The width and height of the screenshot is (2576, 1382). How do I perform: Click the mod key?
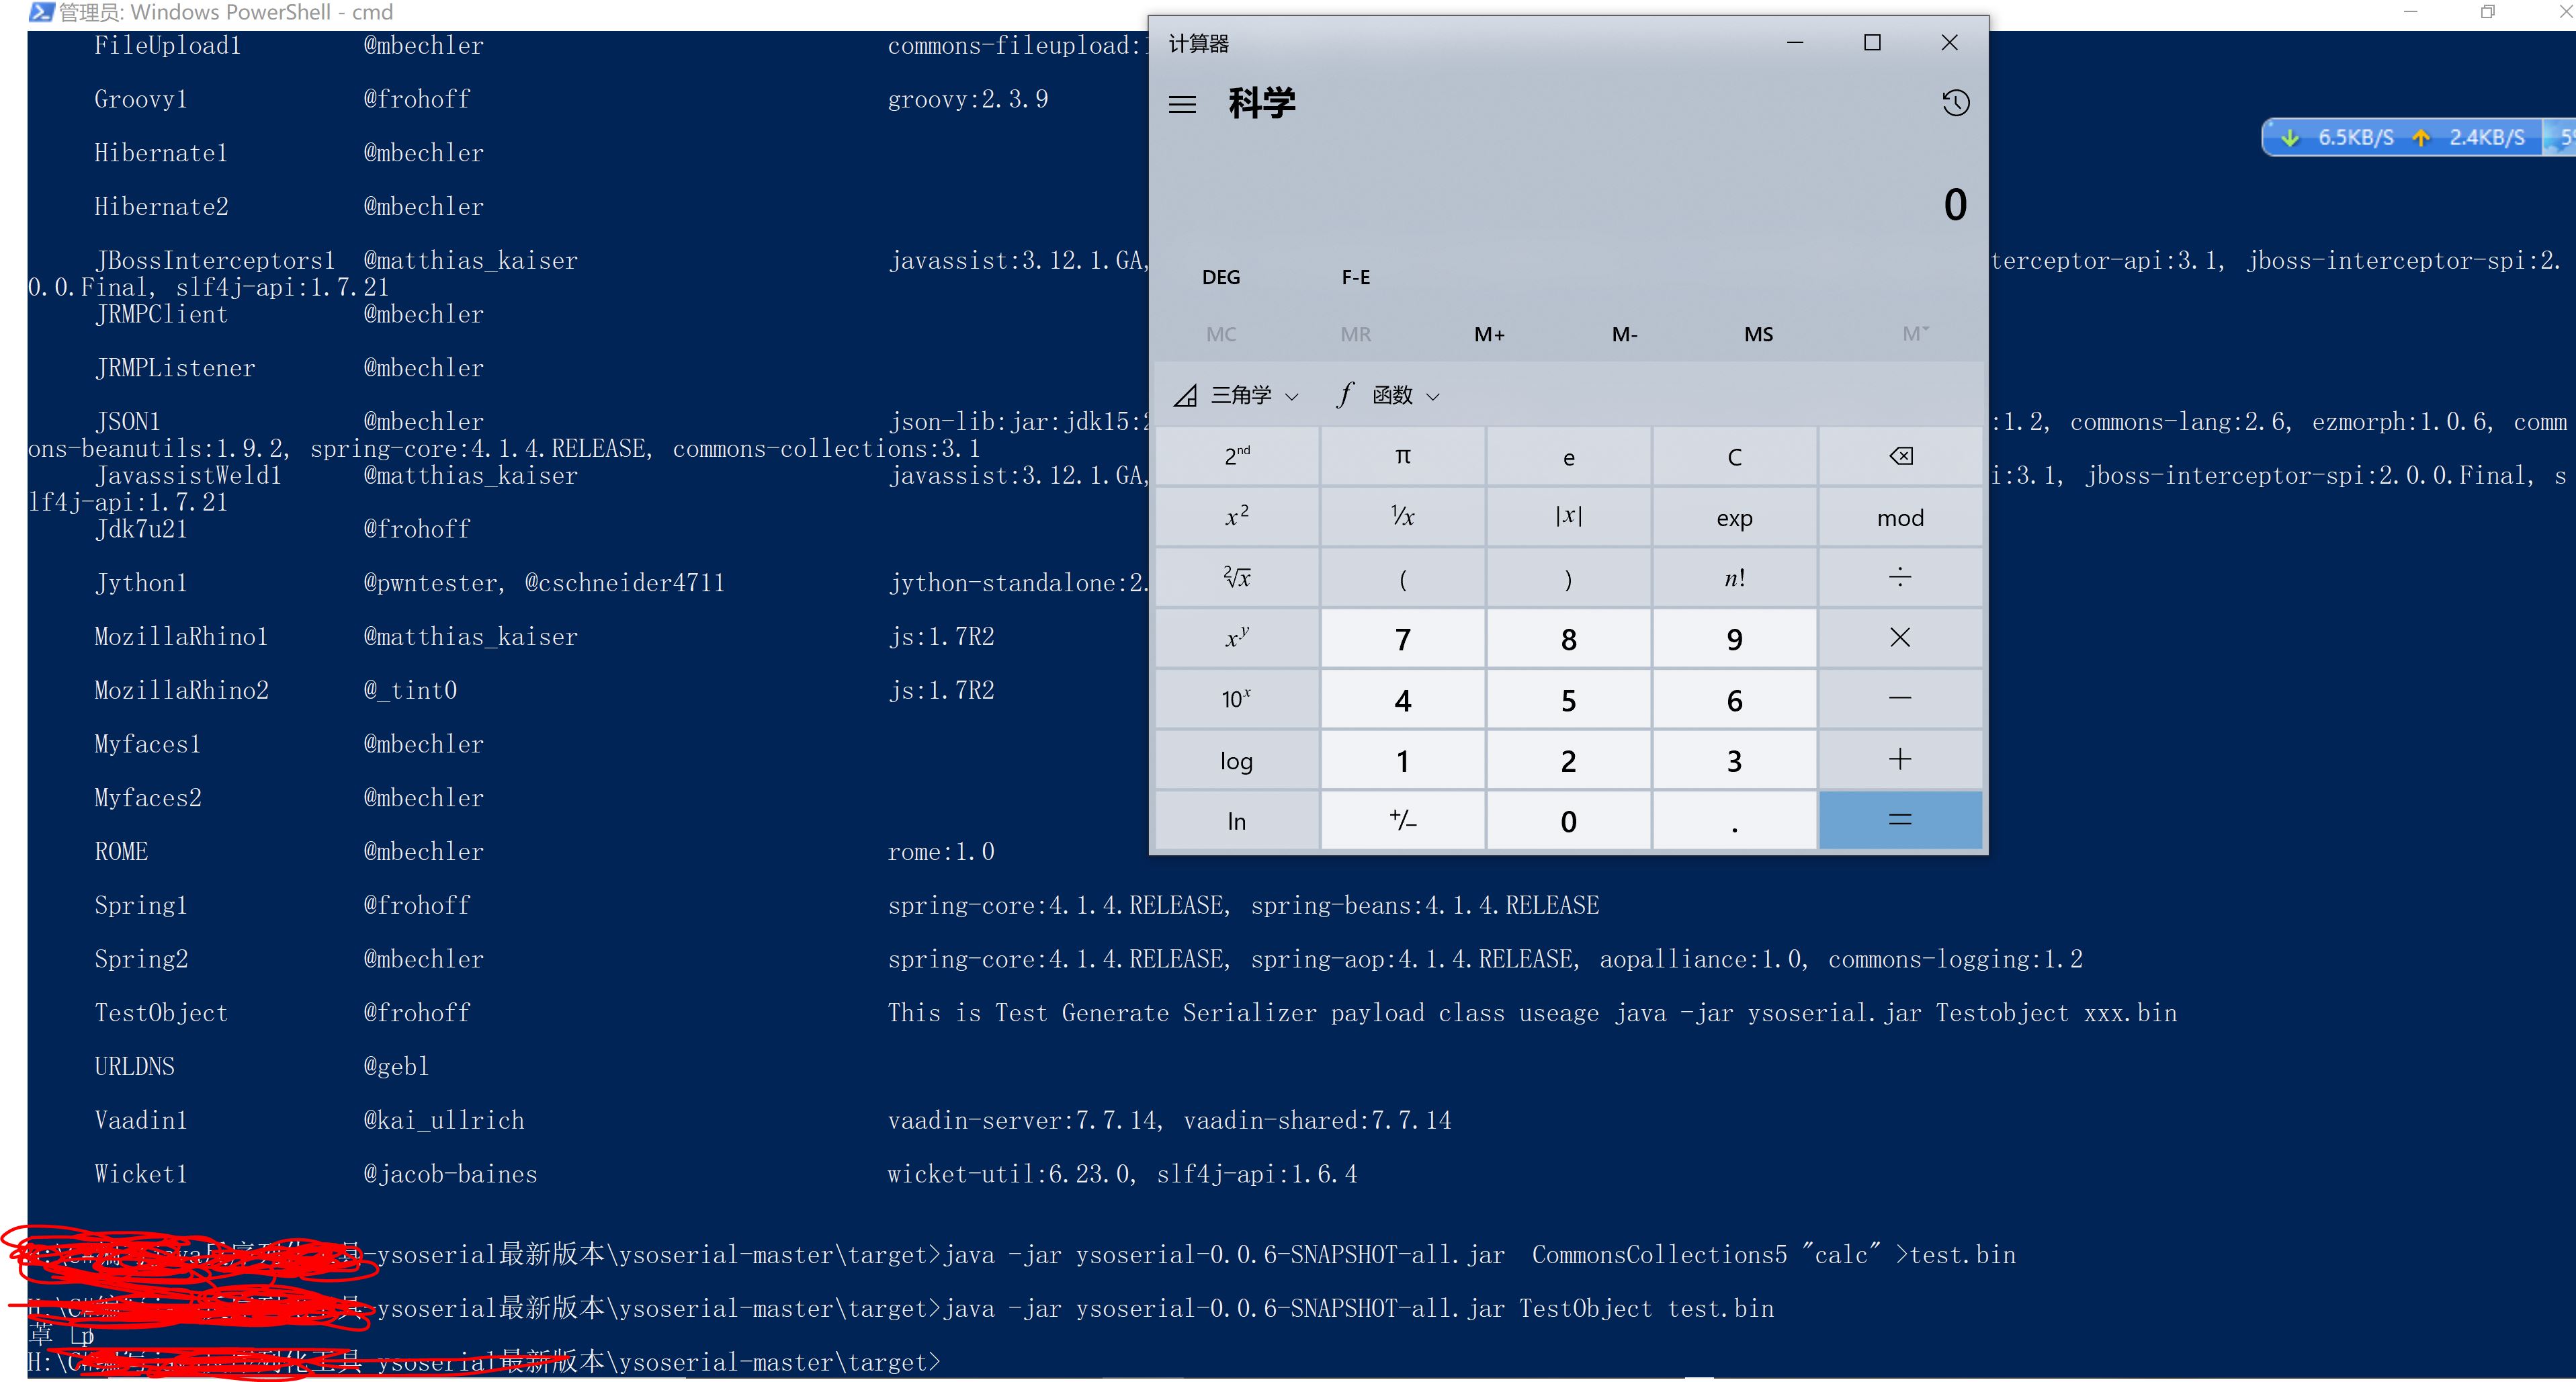point(1900,517)
